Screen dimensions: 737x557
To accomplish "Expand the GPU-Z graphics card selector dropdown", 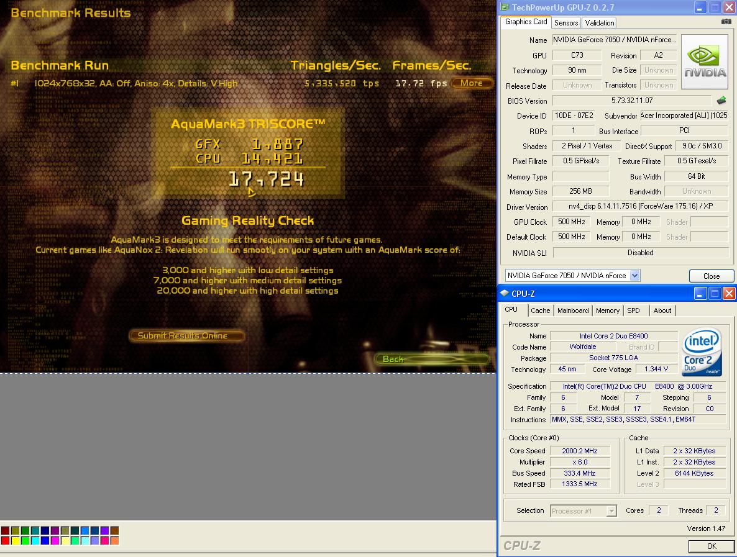I will point(634,276).
